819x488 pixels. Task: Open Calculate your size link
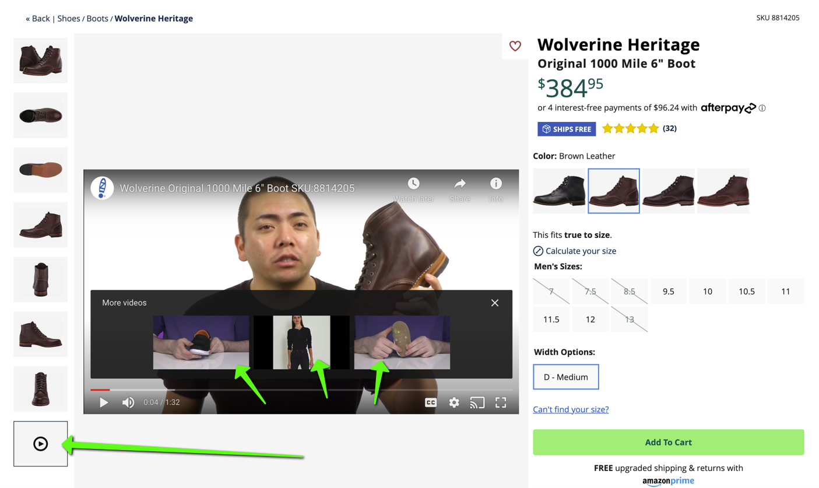tap(575, 251)
